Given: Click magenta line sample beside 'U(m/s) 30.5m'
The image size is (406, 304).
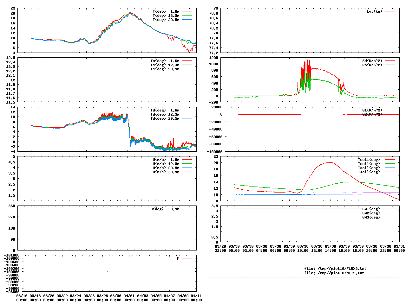Looking at the screenshot, I should (187, 172).
